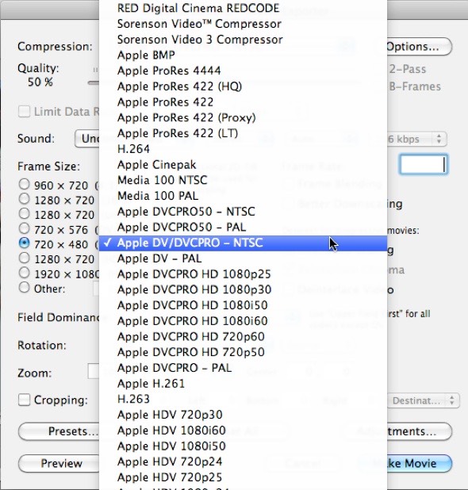Pick Apple HDV 720p24
468x490 pixels.
(x=243, y=461)
